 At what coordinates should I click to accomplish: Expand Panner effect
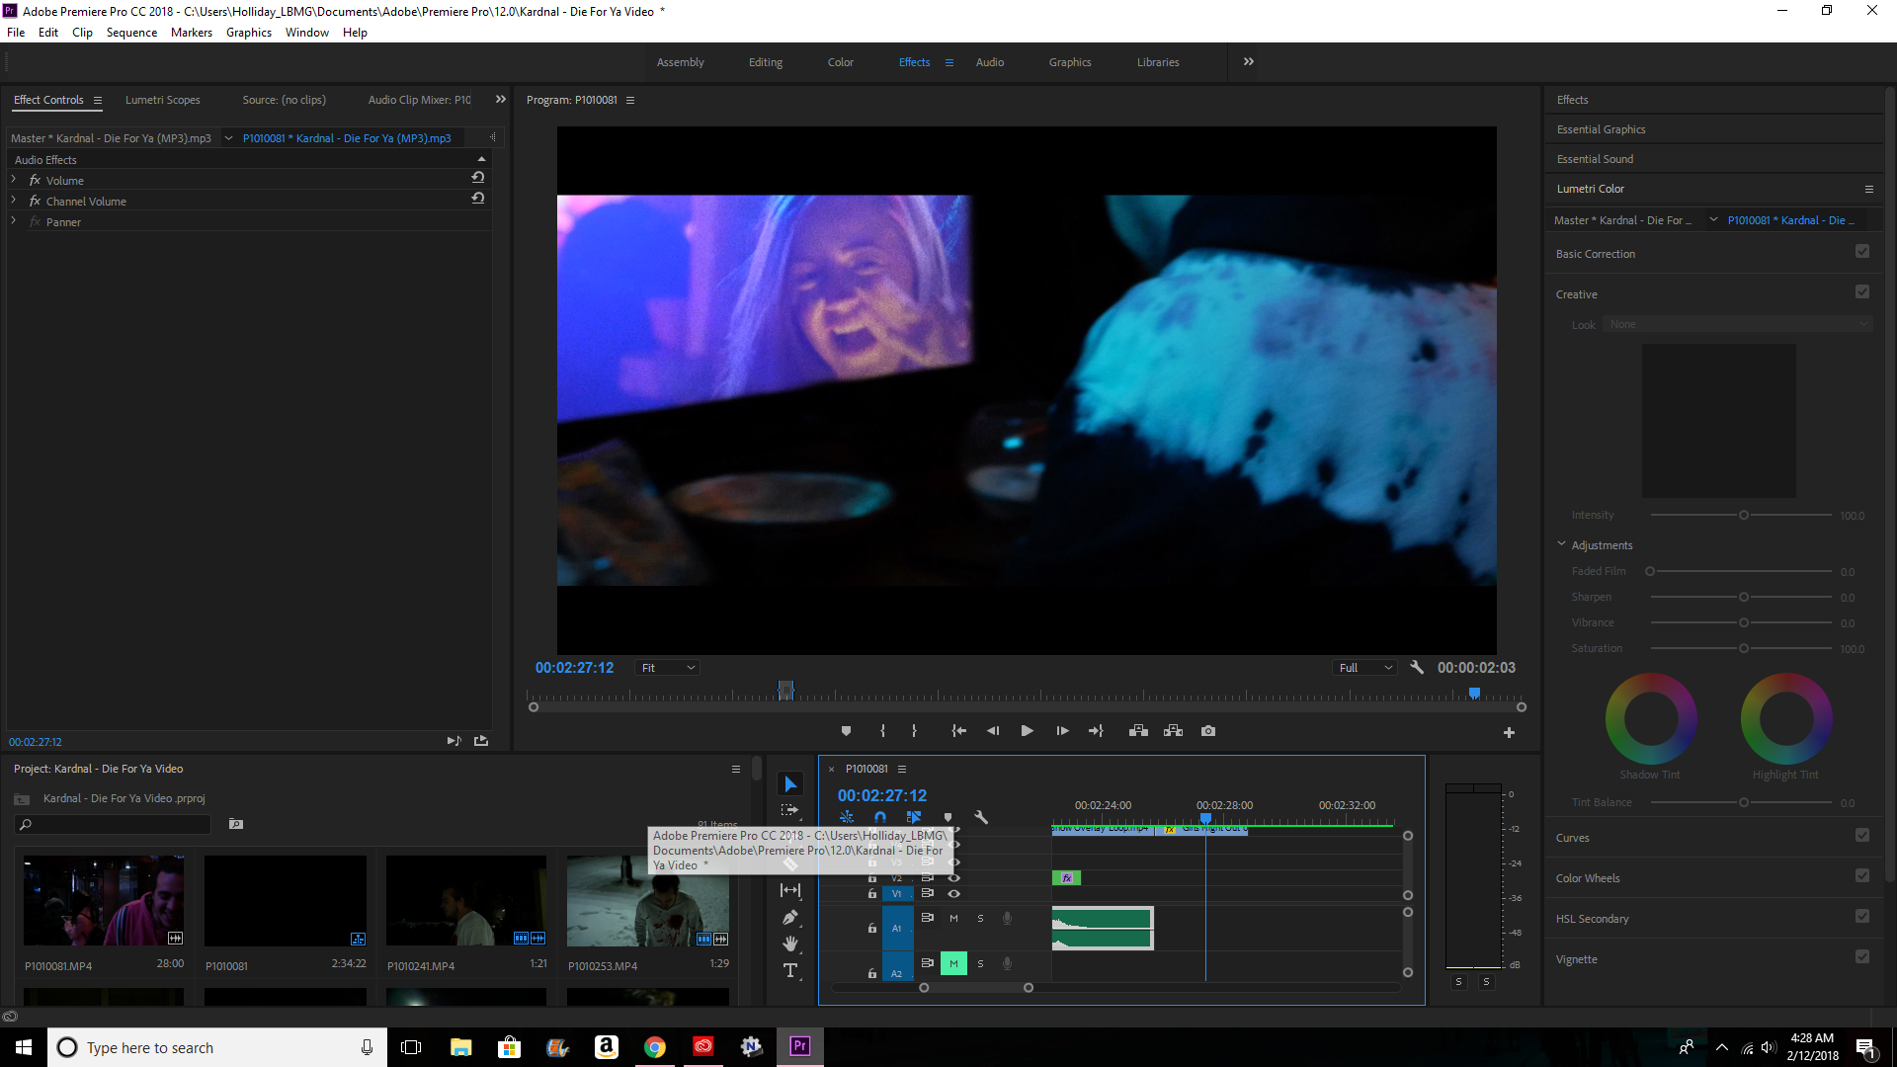[x=14, y=221]
